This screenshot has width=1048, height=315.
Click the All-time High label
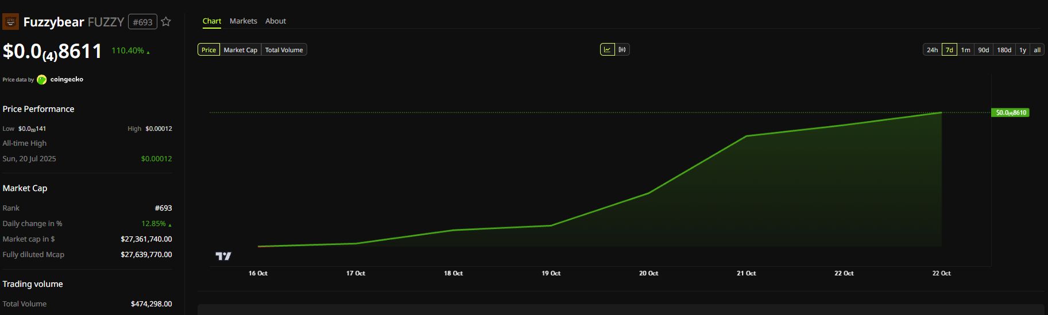tap(25, 143)
